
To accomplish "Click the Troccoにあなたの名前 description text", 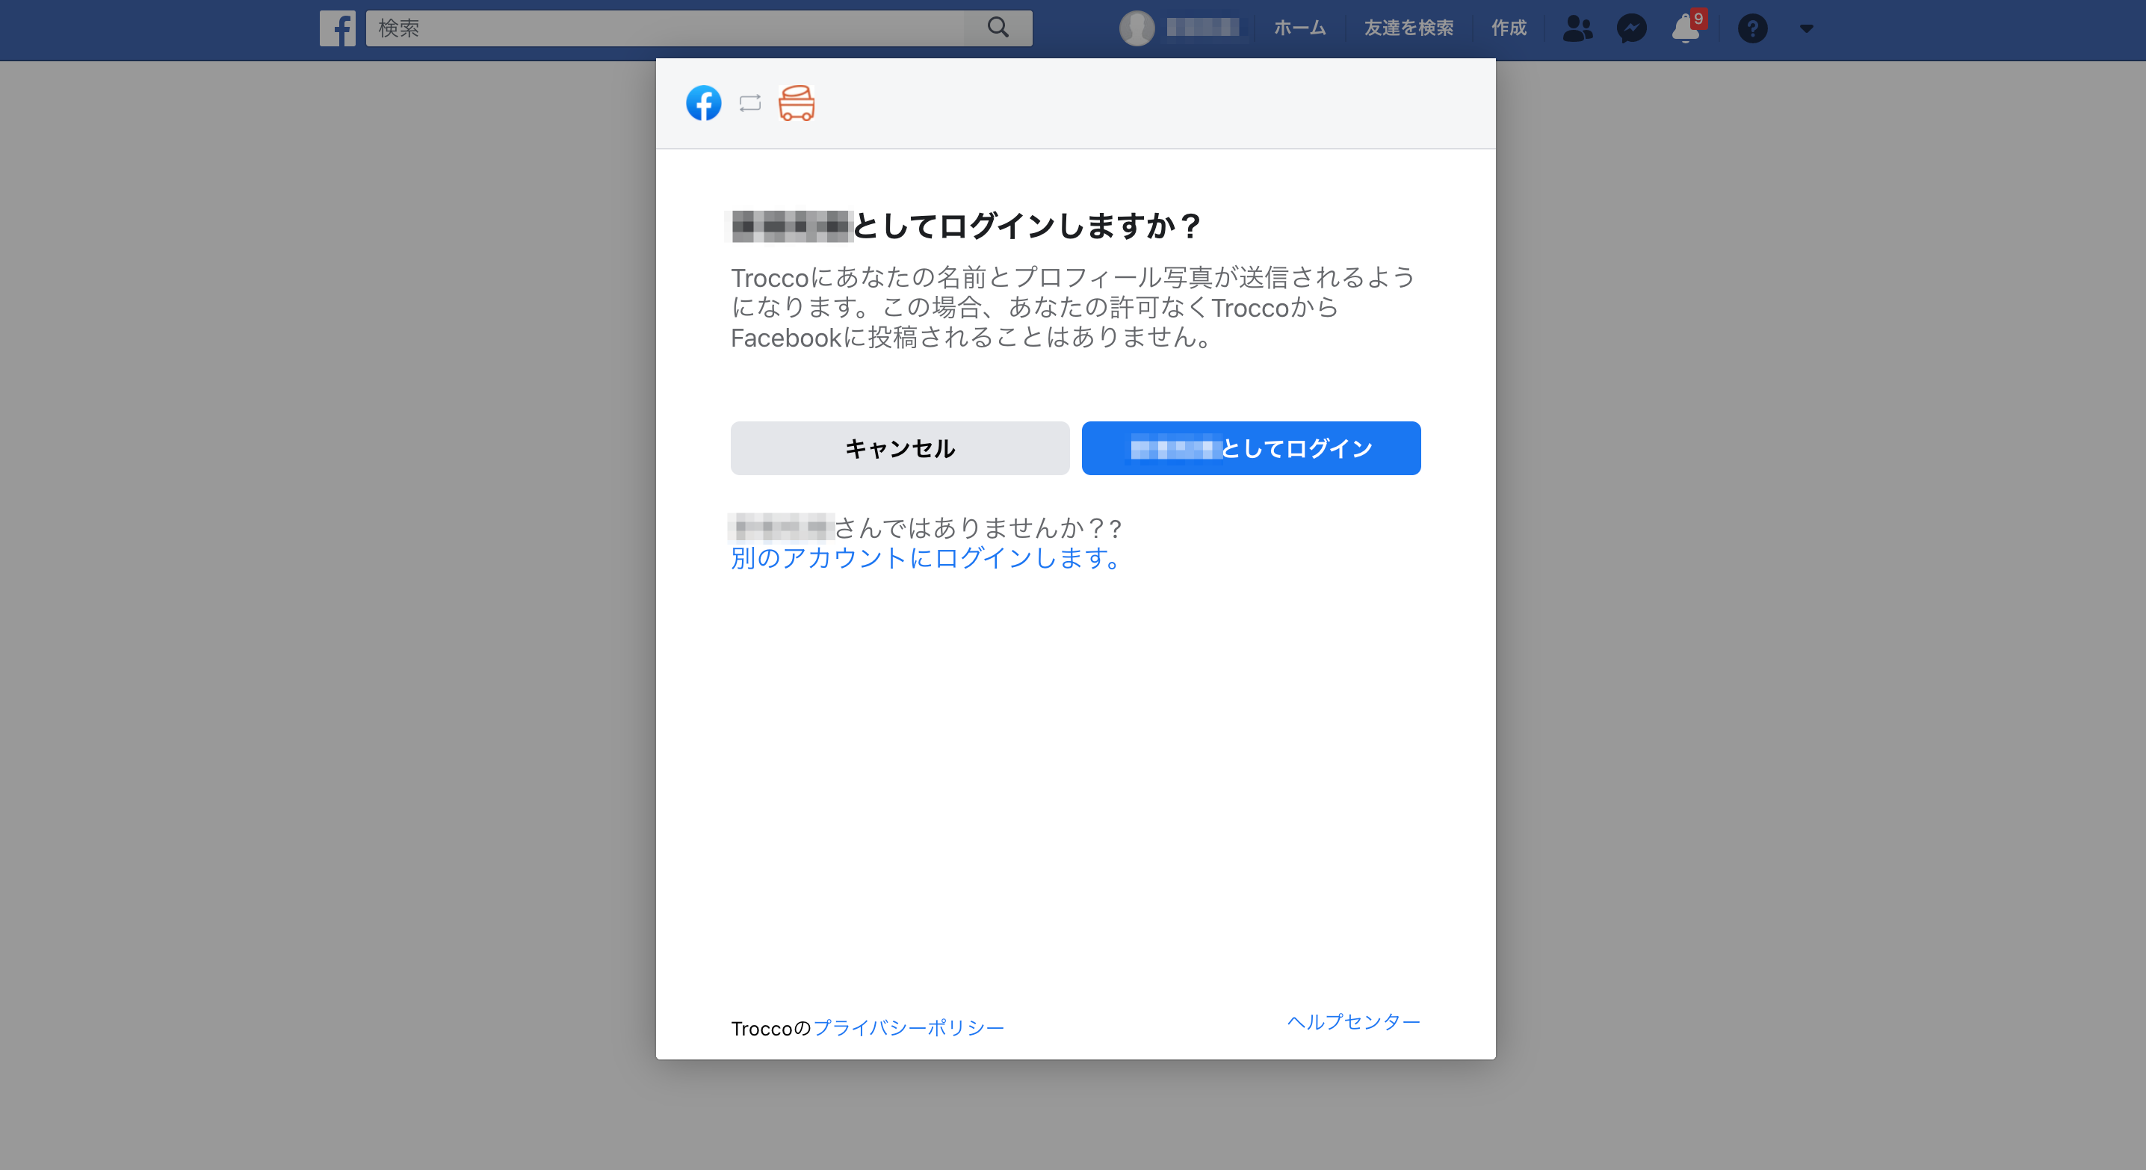I will click(x=1072, y=307).
